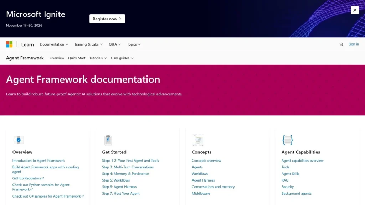Select Overview in secondary navigation
Image resolution: width=365 pixels, height=205 pixels.
[x=57, y=58]
